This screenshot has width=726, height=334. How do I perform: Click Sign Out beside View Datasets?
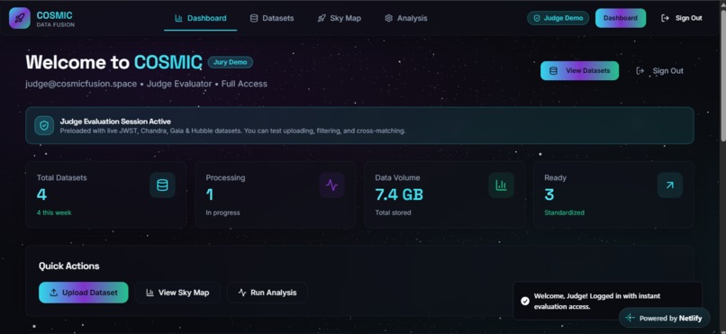point(660,71)
